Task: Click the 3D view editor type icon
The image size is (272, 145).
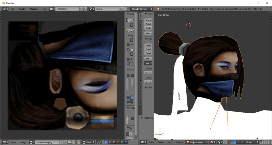Action: click(144, 142)
